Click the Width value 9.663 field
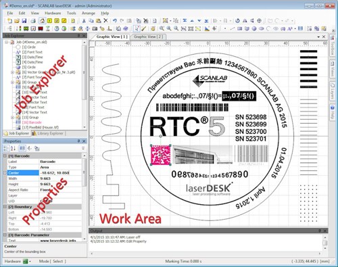The width and height of the screenshot is (338, 267). click(x=60, y=178)
